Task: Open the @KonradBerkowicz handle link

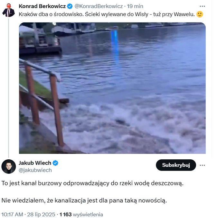Action: [99, 6]
